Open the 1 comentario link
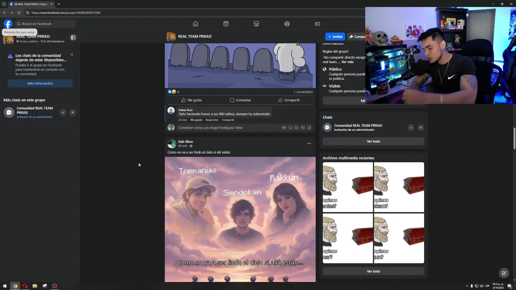 [303, 92]
